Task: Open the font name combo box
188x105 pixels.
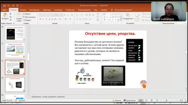Action: coord(47,15)
